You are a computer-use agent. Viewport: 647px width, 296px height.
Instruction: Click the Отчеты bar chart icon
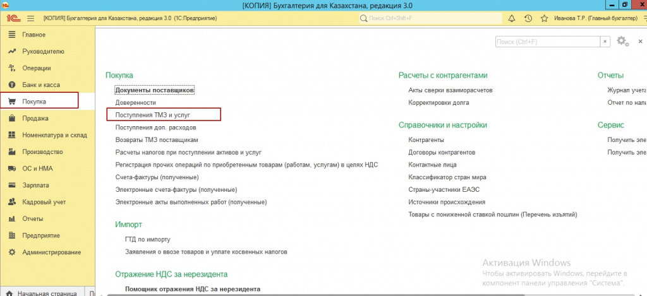point(12,219)
